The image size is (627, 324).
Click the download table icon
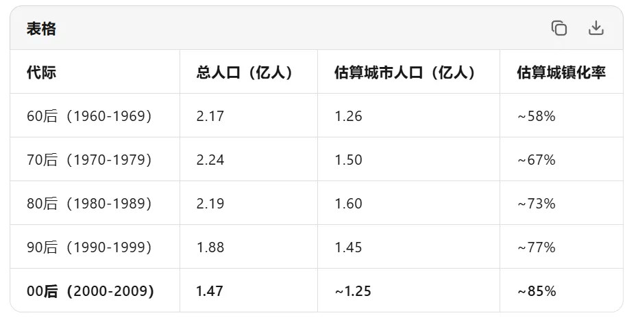[x=595, y=28]
